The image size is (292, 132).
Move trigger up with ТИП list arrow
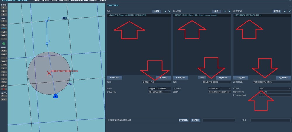(165, 11)
